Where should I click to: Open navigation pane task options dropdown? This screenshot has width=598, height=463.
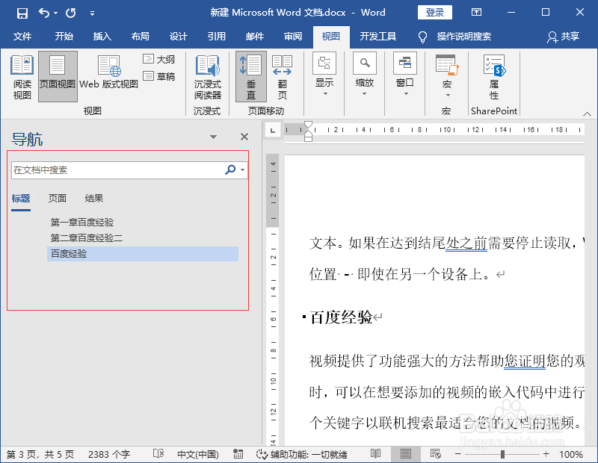pyautogui.click(x=214, y=137)
